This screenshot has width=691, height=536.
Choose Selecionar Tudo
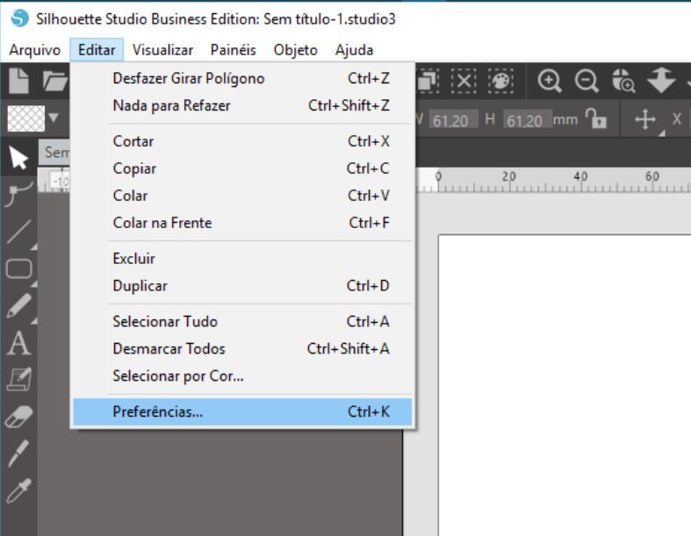[242, 321]
